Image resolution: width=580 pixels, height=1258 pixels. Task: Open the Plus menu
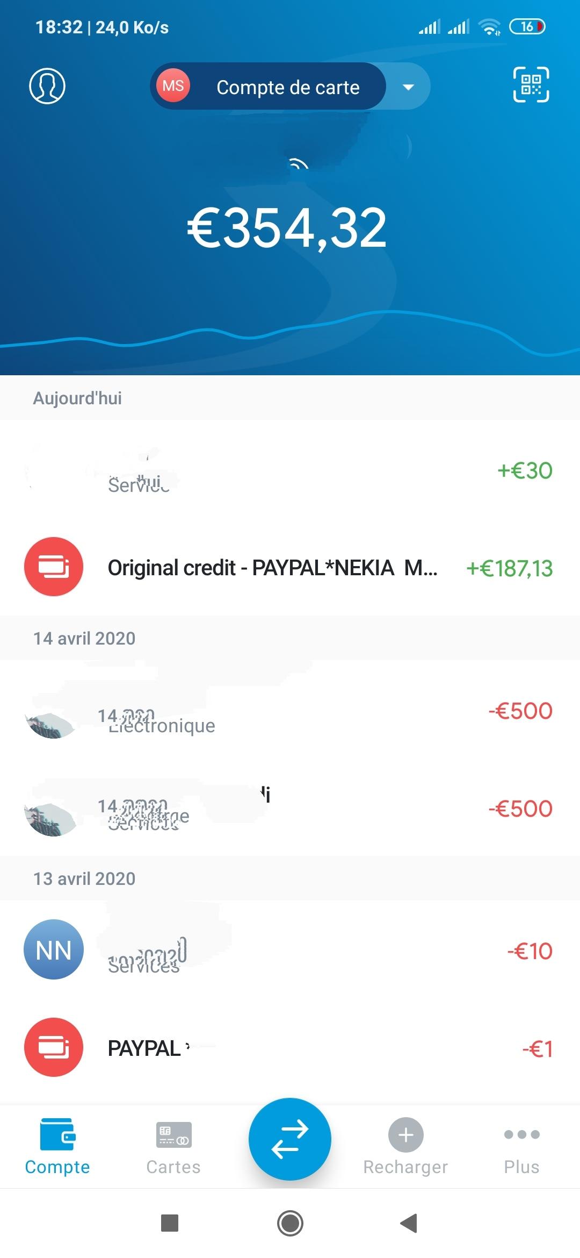521,1146
